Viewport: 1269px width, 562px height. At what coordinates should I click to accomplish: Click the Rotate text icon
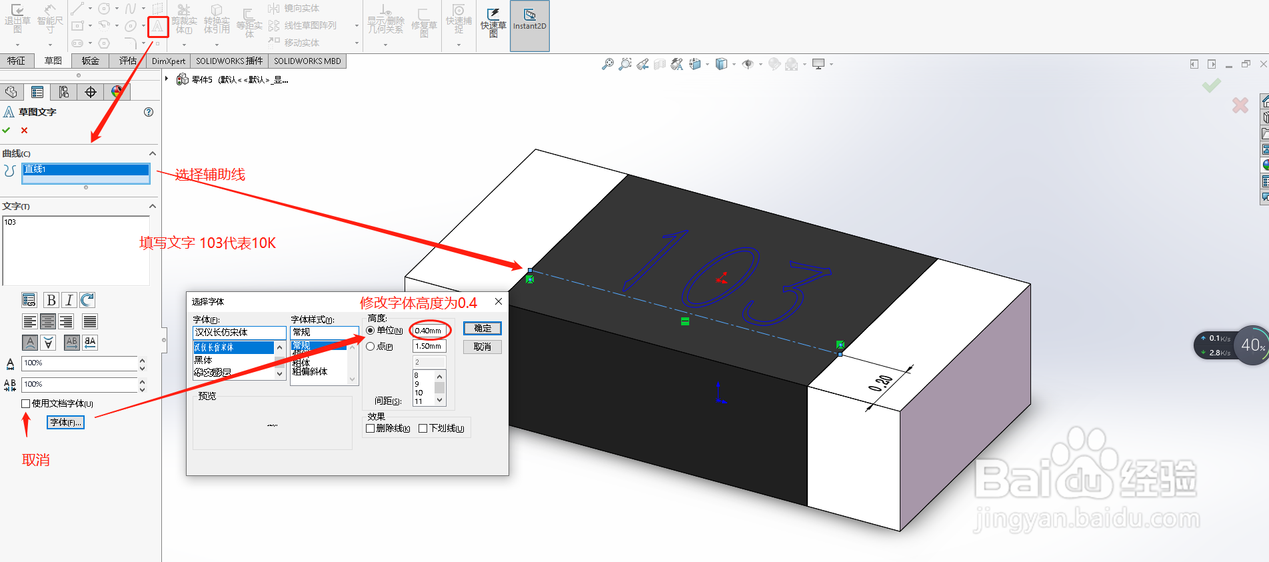pos(87,300)
